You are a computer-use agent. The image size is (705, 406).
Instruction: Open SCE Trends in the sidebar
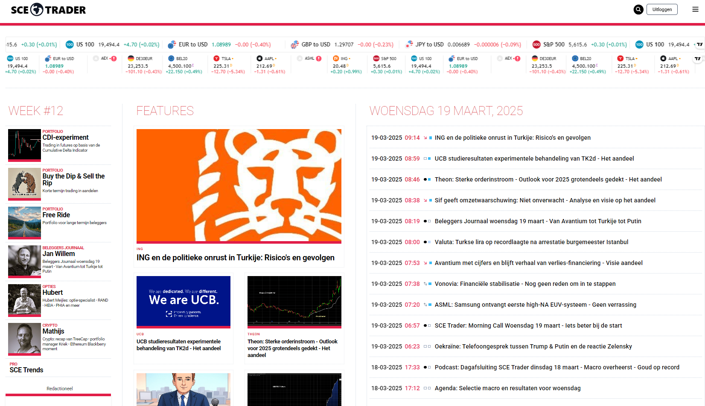[x=26, y=370]
